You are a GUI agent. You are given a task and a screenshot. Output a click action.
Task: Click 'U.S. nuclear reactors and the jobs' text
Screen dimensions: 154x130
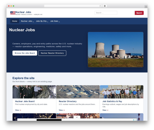(77, 104)
